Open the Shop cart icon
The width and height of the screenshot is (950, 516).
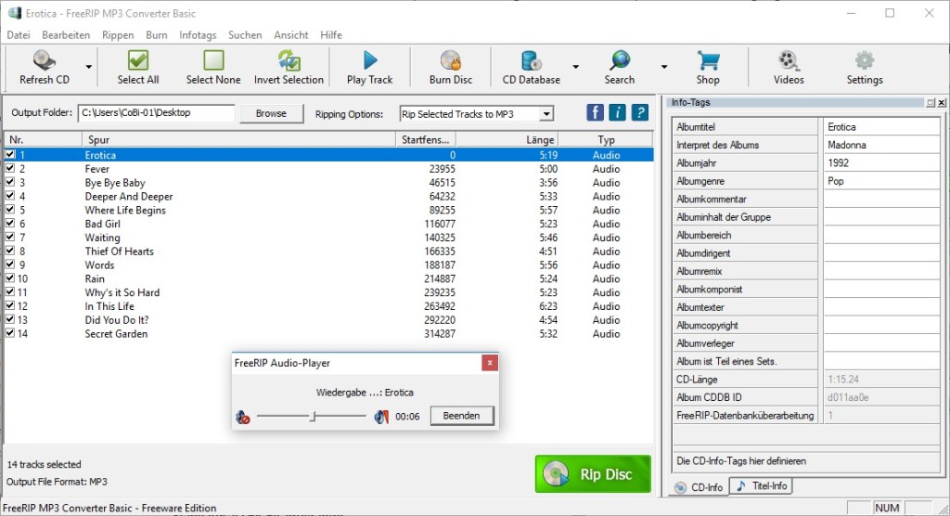tap(708, 61)
